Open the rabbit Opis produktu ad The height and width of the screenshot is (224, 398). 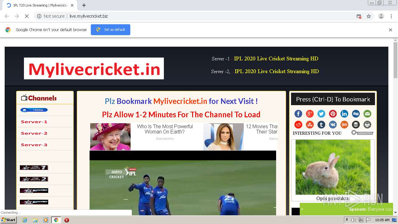point(333,170)
